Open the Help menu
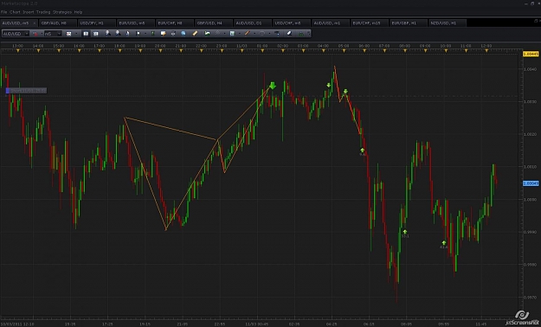541x327 pixels. 78,12
